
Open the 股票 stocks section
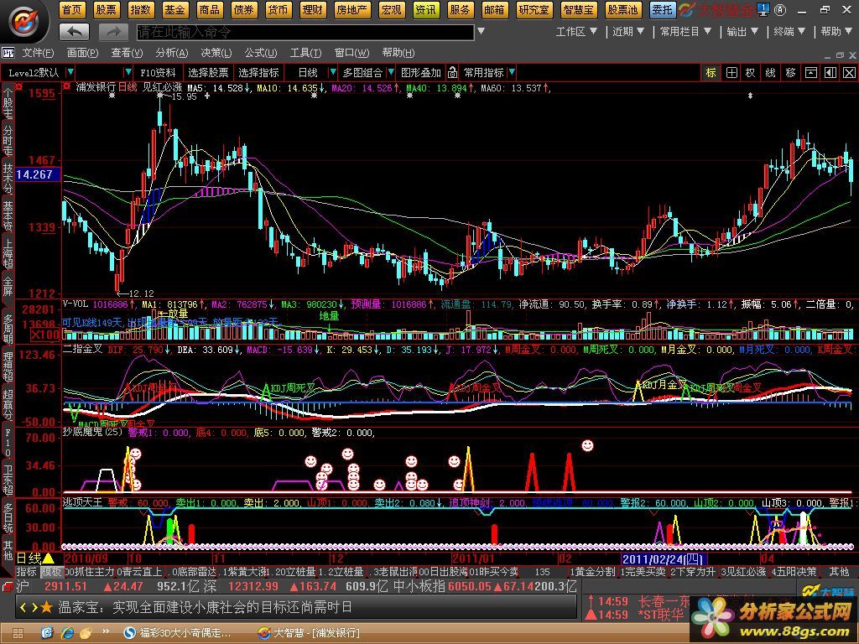click(x=106, y=9)
